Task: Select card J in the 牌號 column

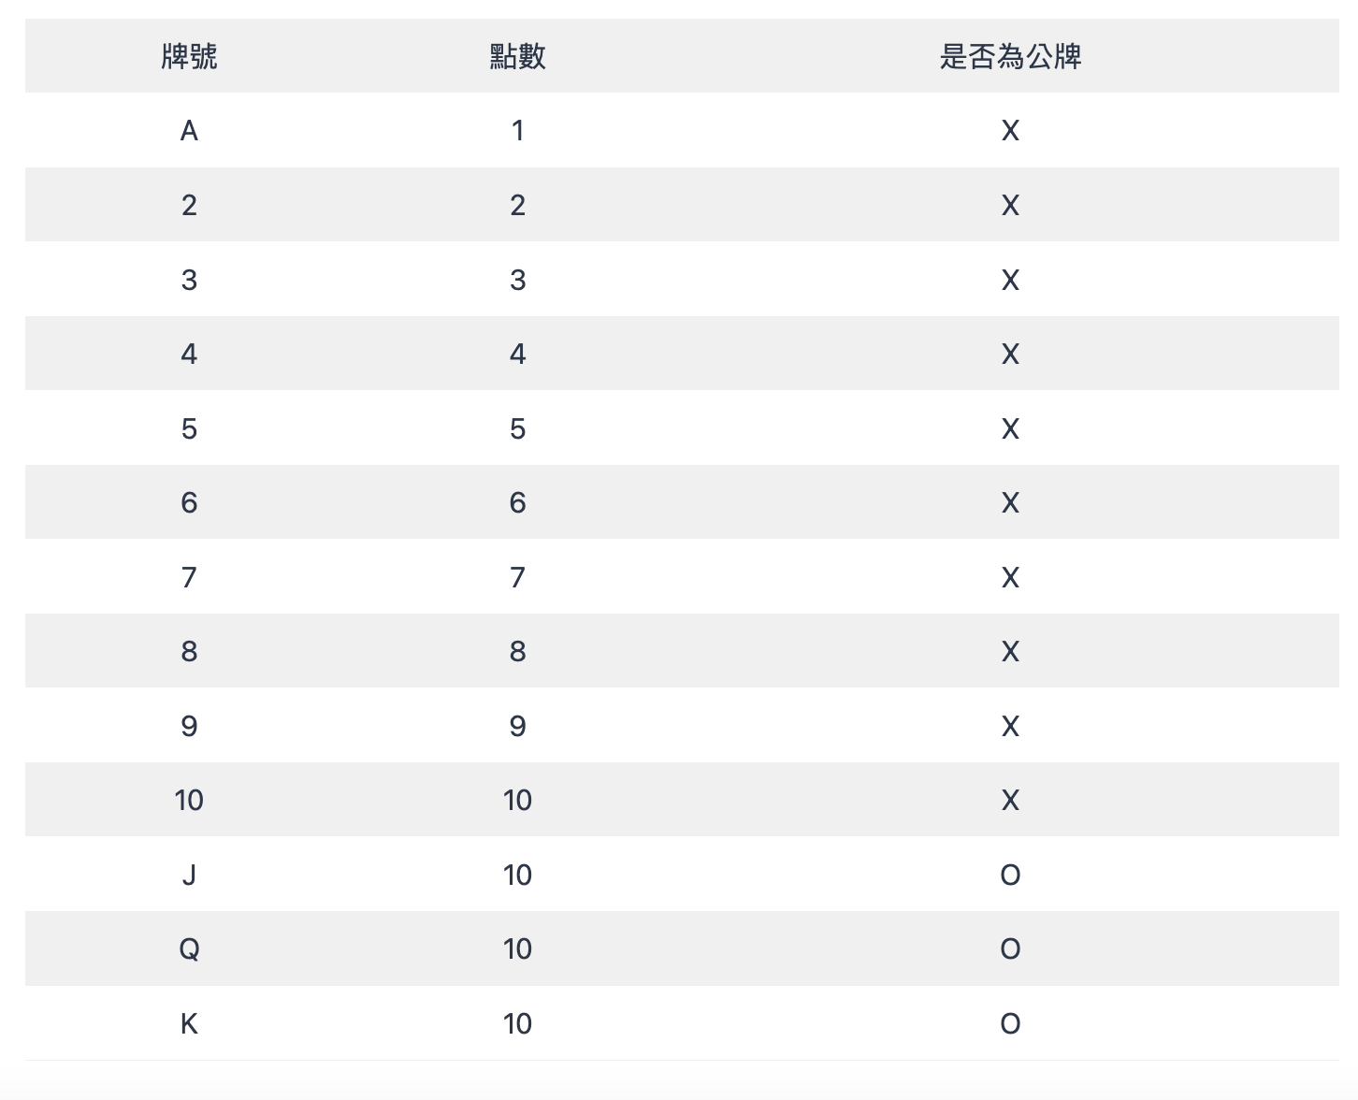Action: tap(189, 876)
